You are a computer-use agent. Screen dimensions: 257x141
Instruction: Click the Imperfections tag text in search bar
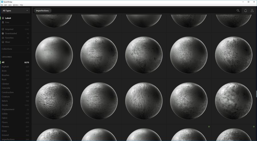coord(42,11)
